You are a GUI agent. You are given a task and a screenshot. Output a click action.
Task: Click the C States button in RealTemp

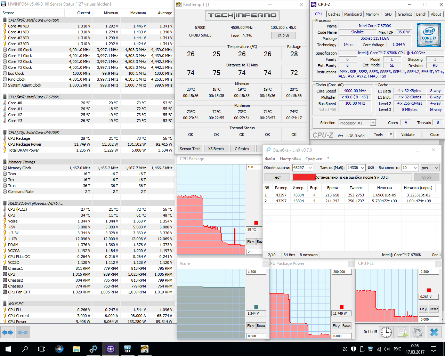(242, 149)
